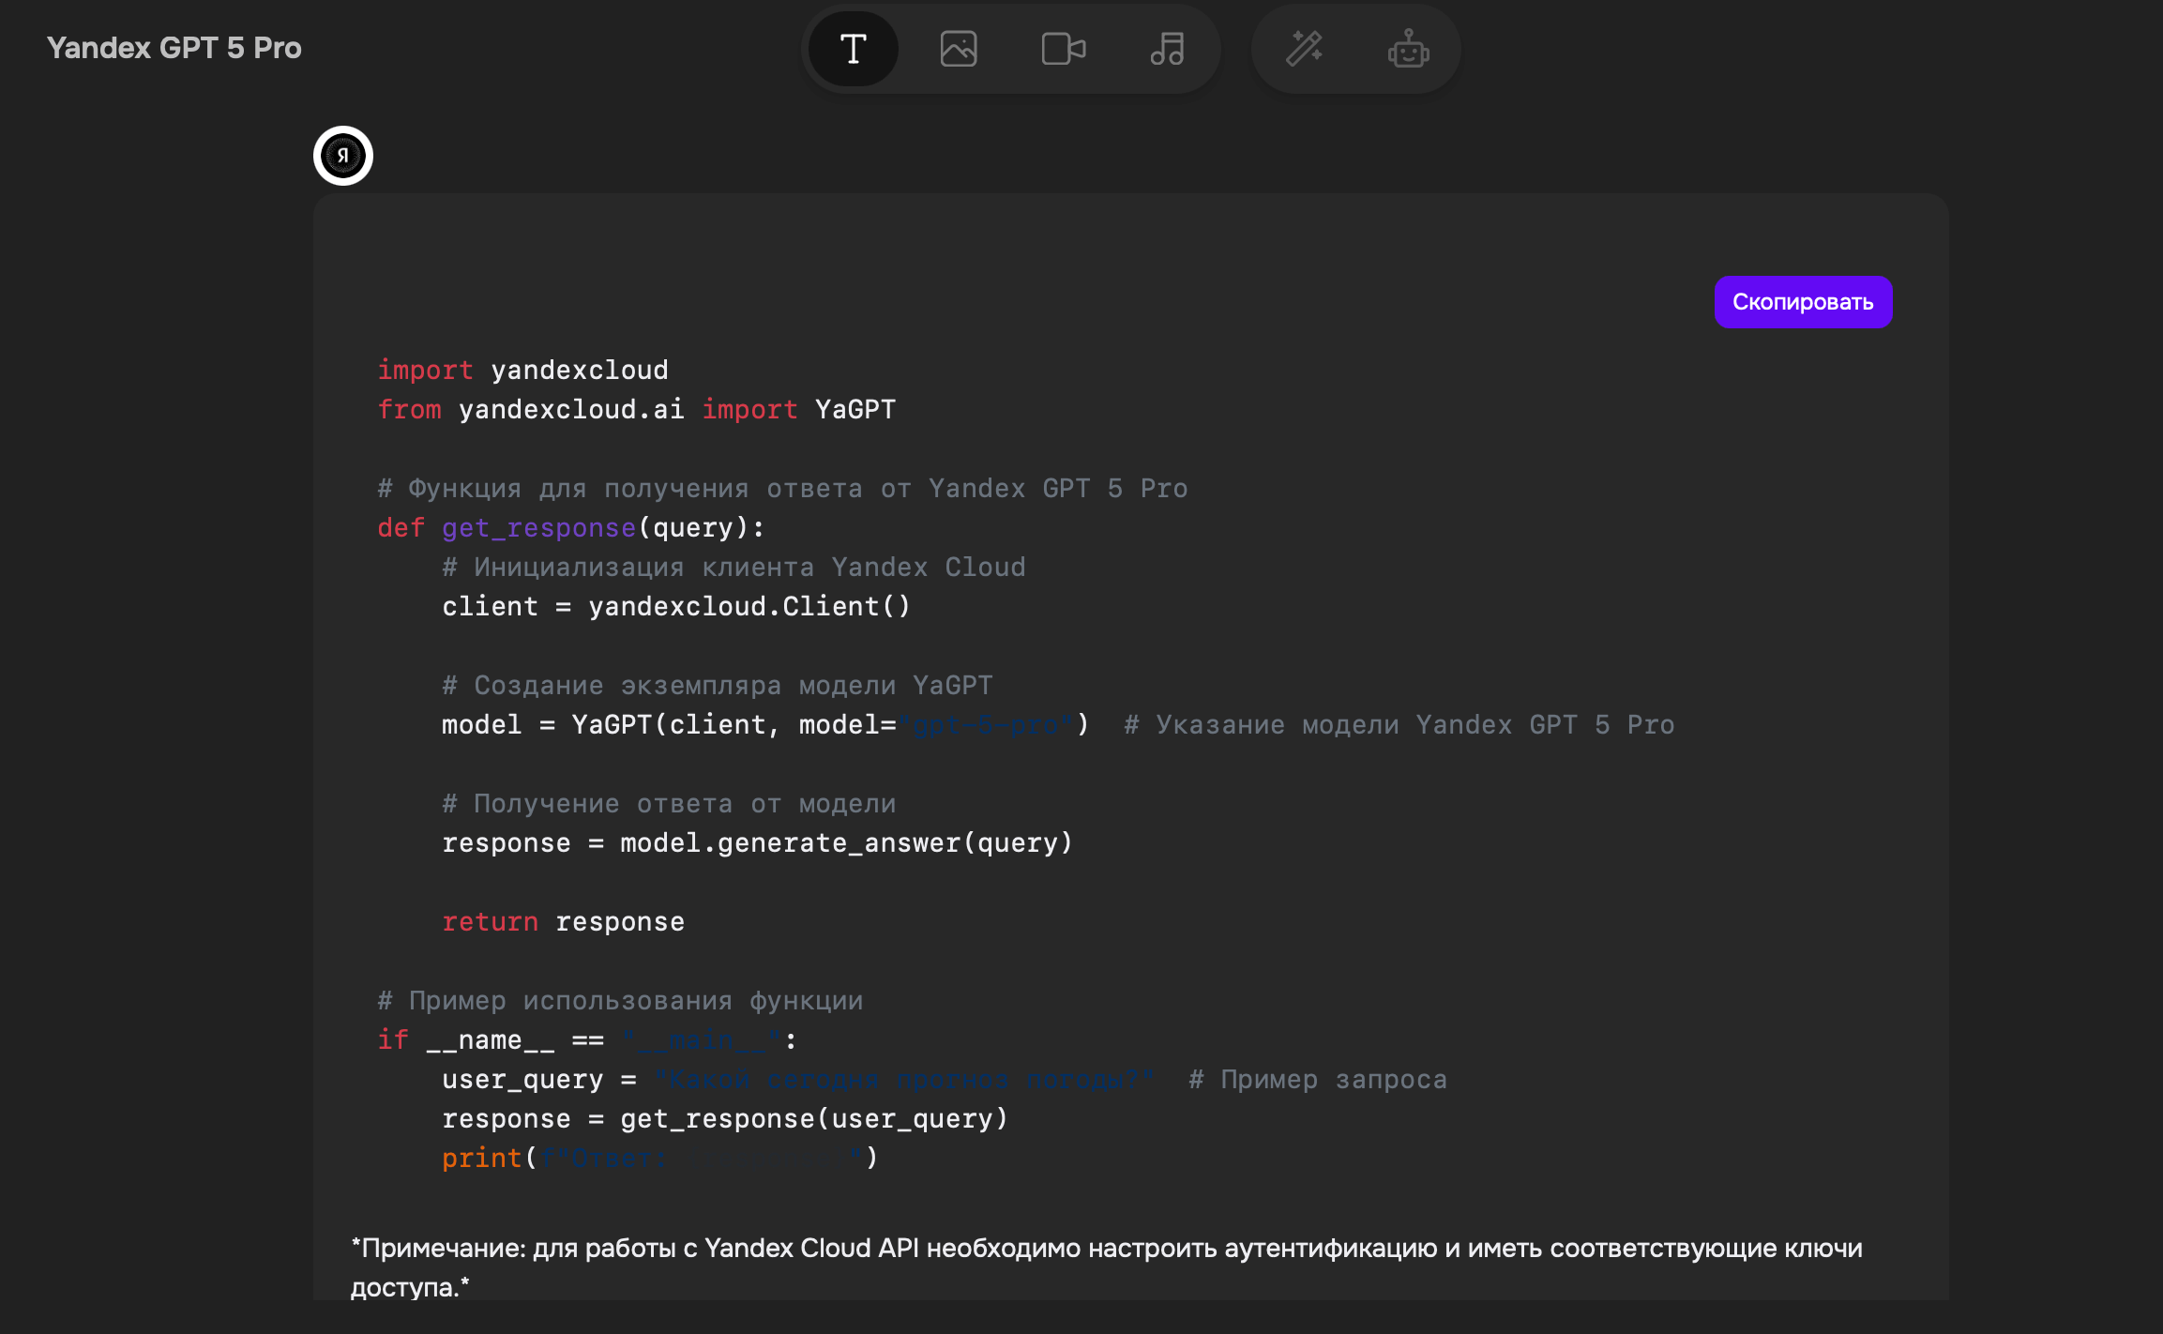Open the robot assistant icon
Viewport: 2163px width, 1334px height.
[1408, 49]
